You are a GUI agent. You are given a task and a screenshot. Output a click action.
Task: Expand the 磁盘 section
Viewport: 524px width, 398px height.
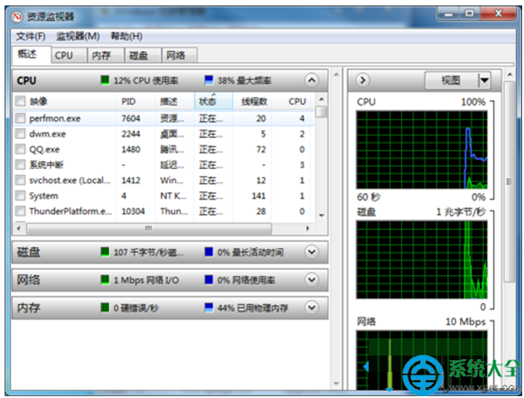(x=312, y=252)
